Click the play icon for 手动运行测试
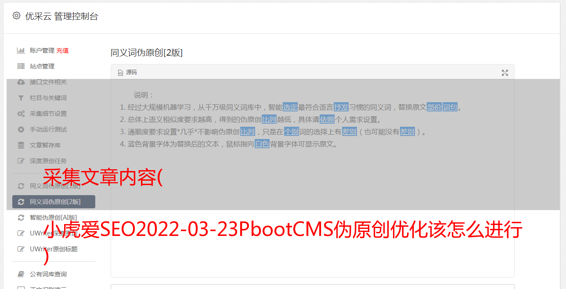The height and width of the screenshot is (289, 566). 21,129
